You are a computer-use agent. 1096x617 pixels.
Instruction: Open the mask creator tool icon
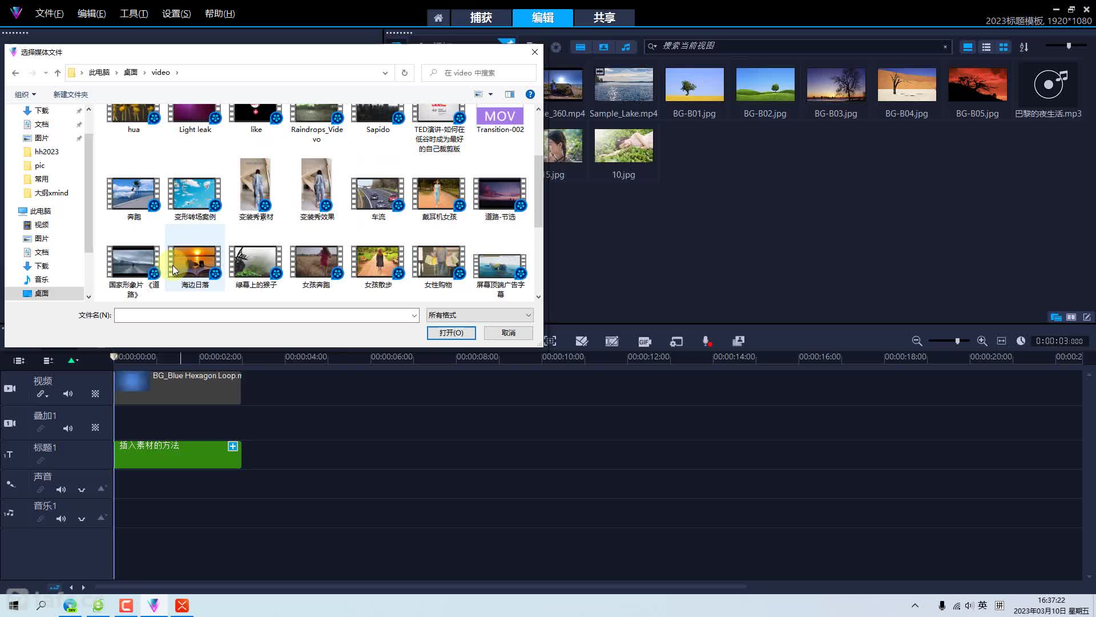coord(612,341)
